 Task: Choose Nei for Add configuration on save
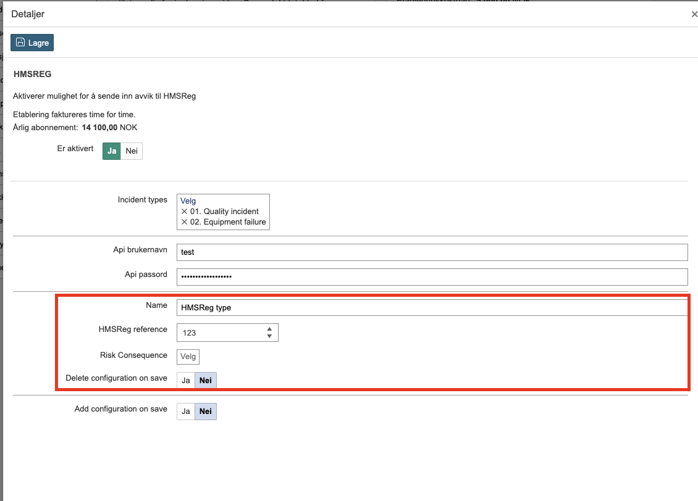click(x=206, y=412)
